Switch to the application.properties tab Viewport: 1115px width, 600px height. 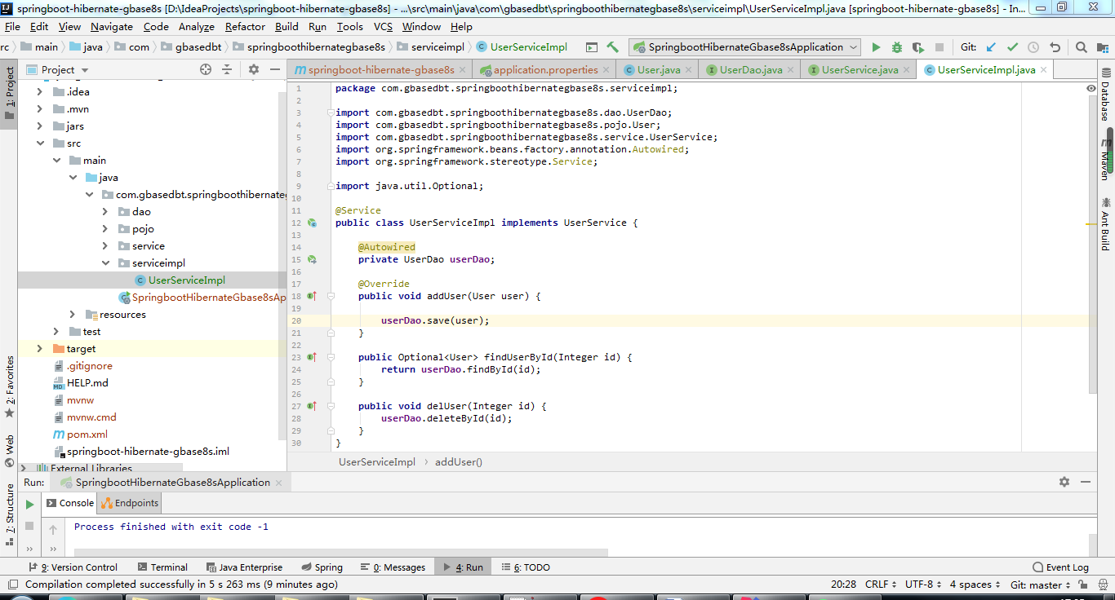544,70
